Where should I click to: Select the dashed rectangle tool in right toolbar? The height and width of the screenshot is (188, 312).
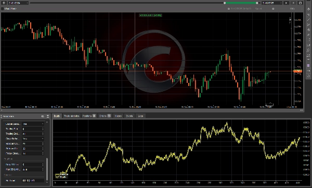coord(308,40)
